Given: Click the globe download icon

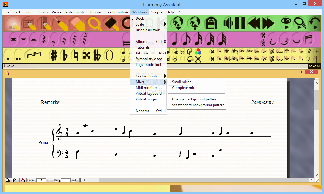Looking at the screenshot, I should point(178,23).
